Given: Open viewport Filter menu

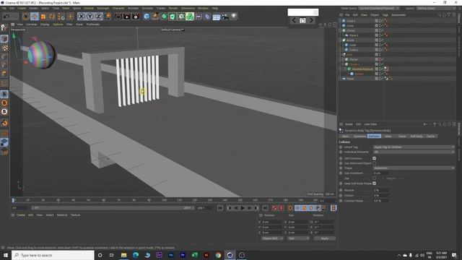Looking at the screenshot, I should click(69, 25).
